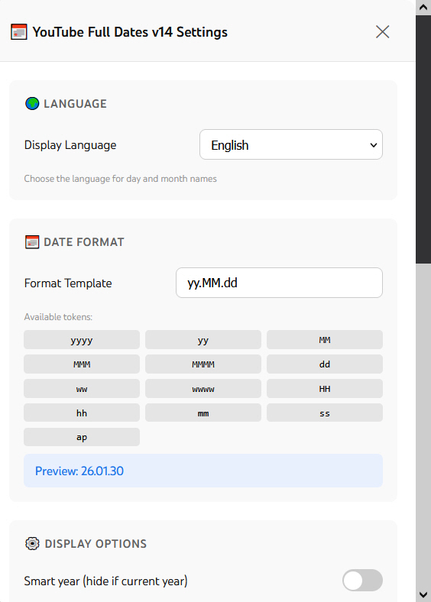Insert the wwww full weekday token

click(x=203, y=389)
